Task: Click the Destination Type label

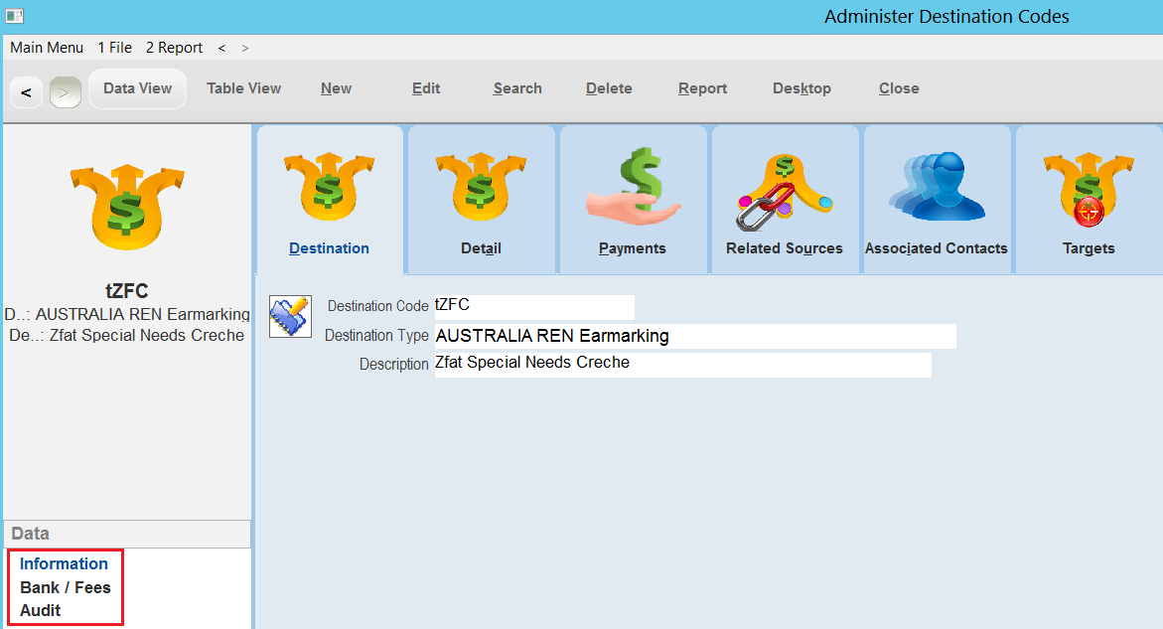Action: 376,336
